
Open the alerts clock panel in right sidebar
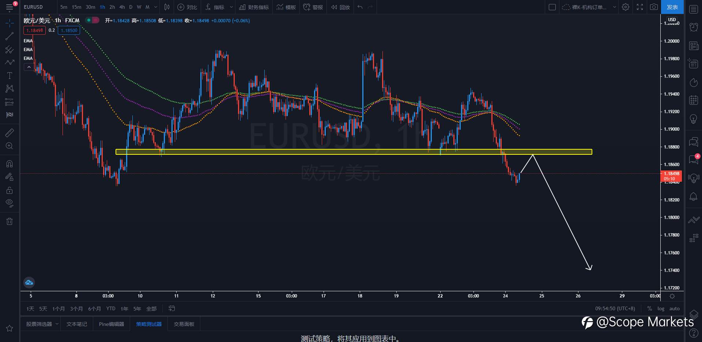pyautogui.click(x=694, y=27)
